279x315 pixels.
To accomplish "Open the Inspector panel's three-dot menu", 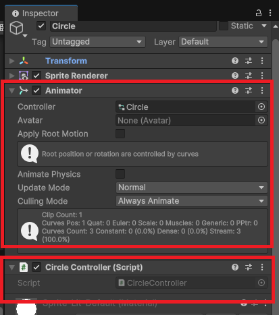I will pyautogui.click(x=270, y=13).
